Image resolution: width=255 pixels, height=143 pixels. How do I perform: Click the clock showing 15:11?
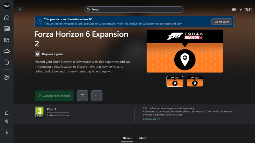(x=248, y=10)
